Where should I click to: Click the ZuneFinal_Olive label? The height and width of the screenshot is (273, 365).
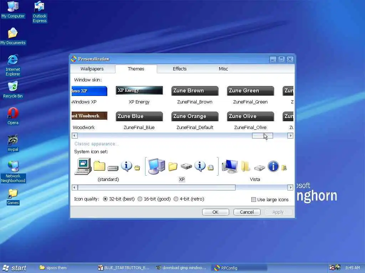[x=250, y=128]
